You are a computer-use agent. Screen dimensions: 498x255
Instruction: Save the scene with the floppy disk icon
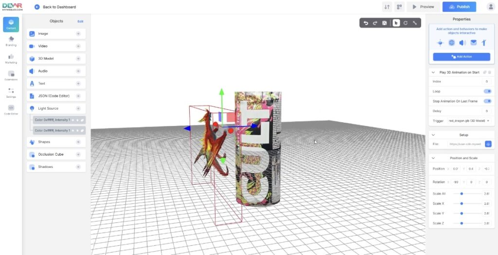tap(385, 23)
